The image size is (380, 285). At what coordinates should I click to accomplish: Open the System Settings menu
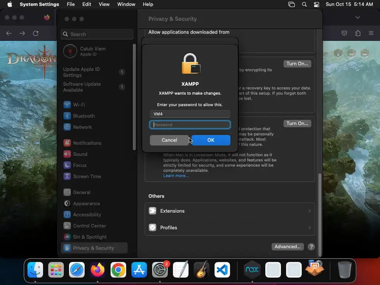pos(39,4)
